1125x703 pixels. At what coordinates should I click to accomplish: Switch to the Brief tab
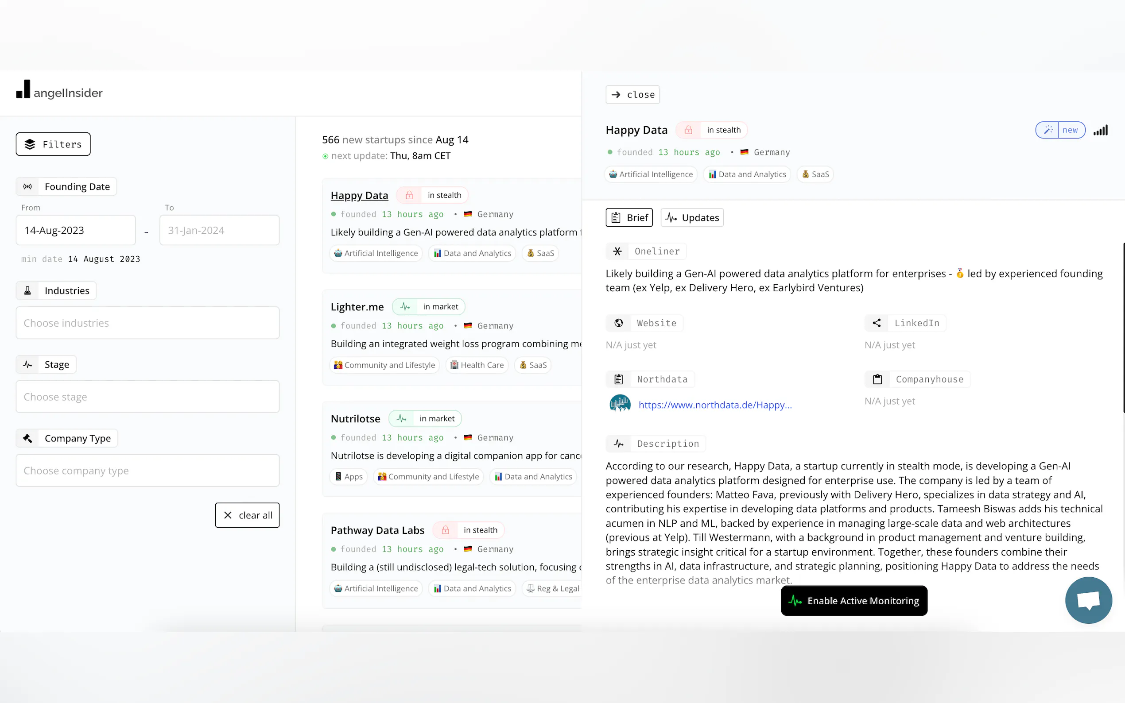point(629,218)
